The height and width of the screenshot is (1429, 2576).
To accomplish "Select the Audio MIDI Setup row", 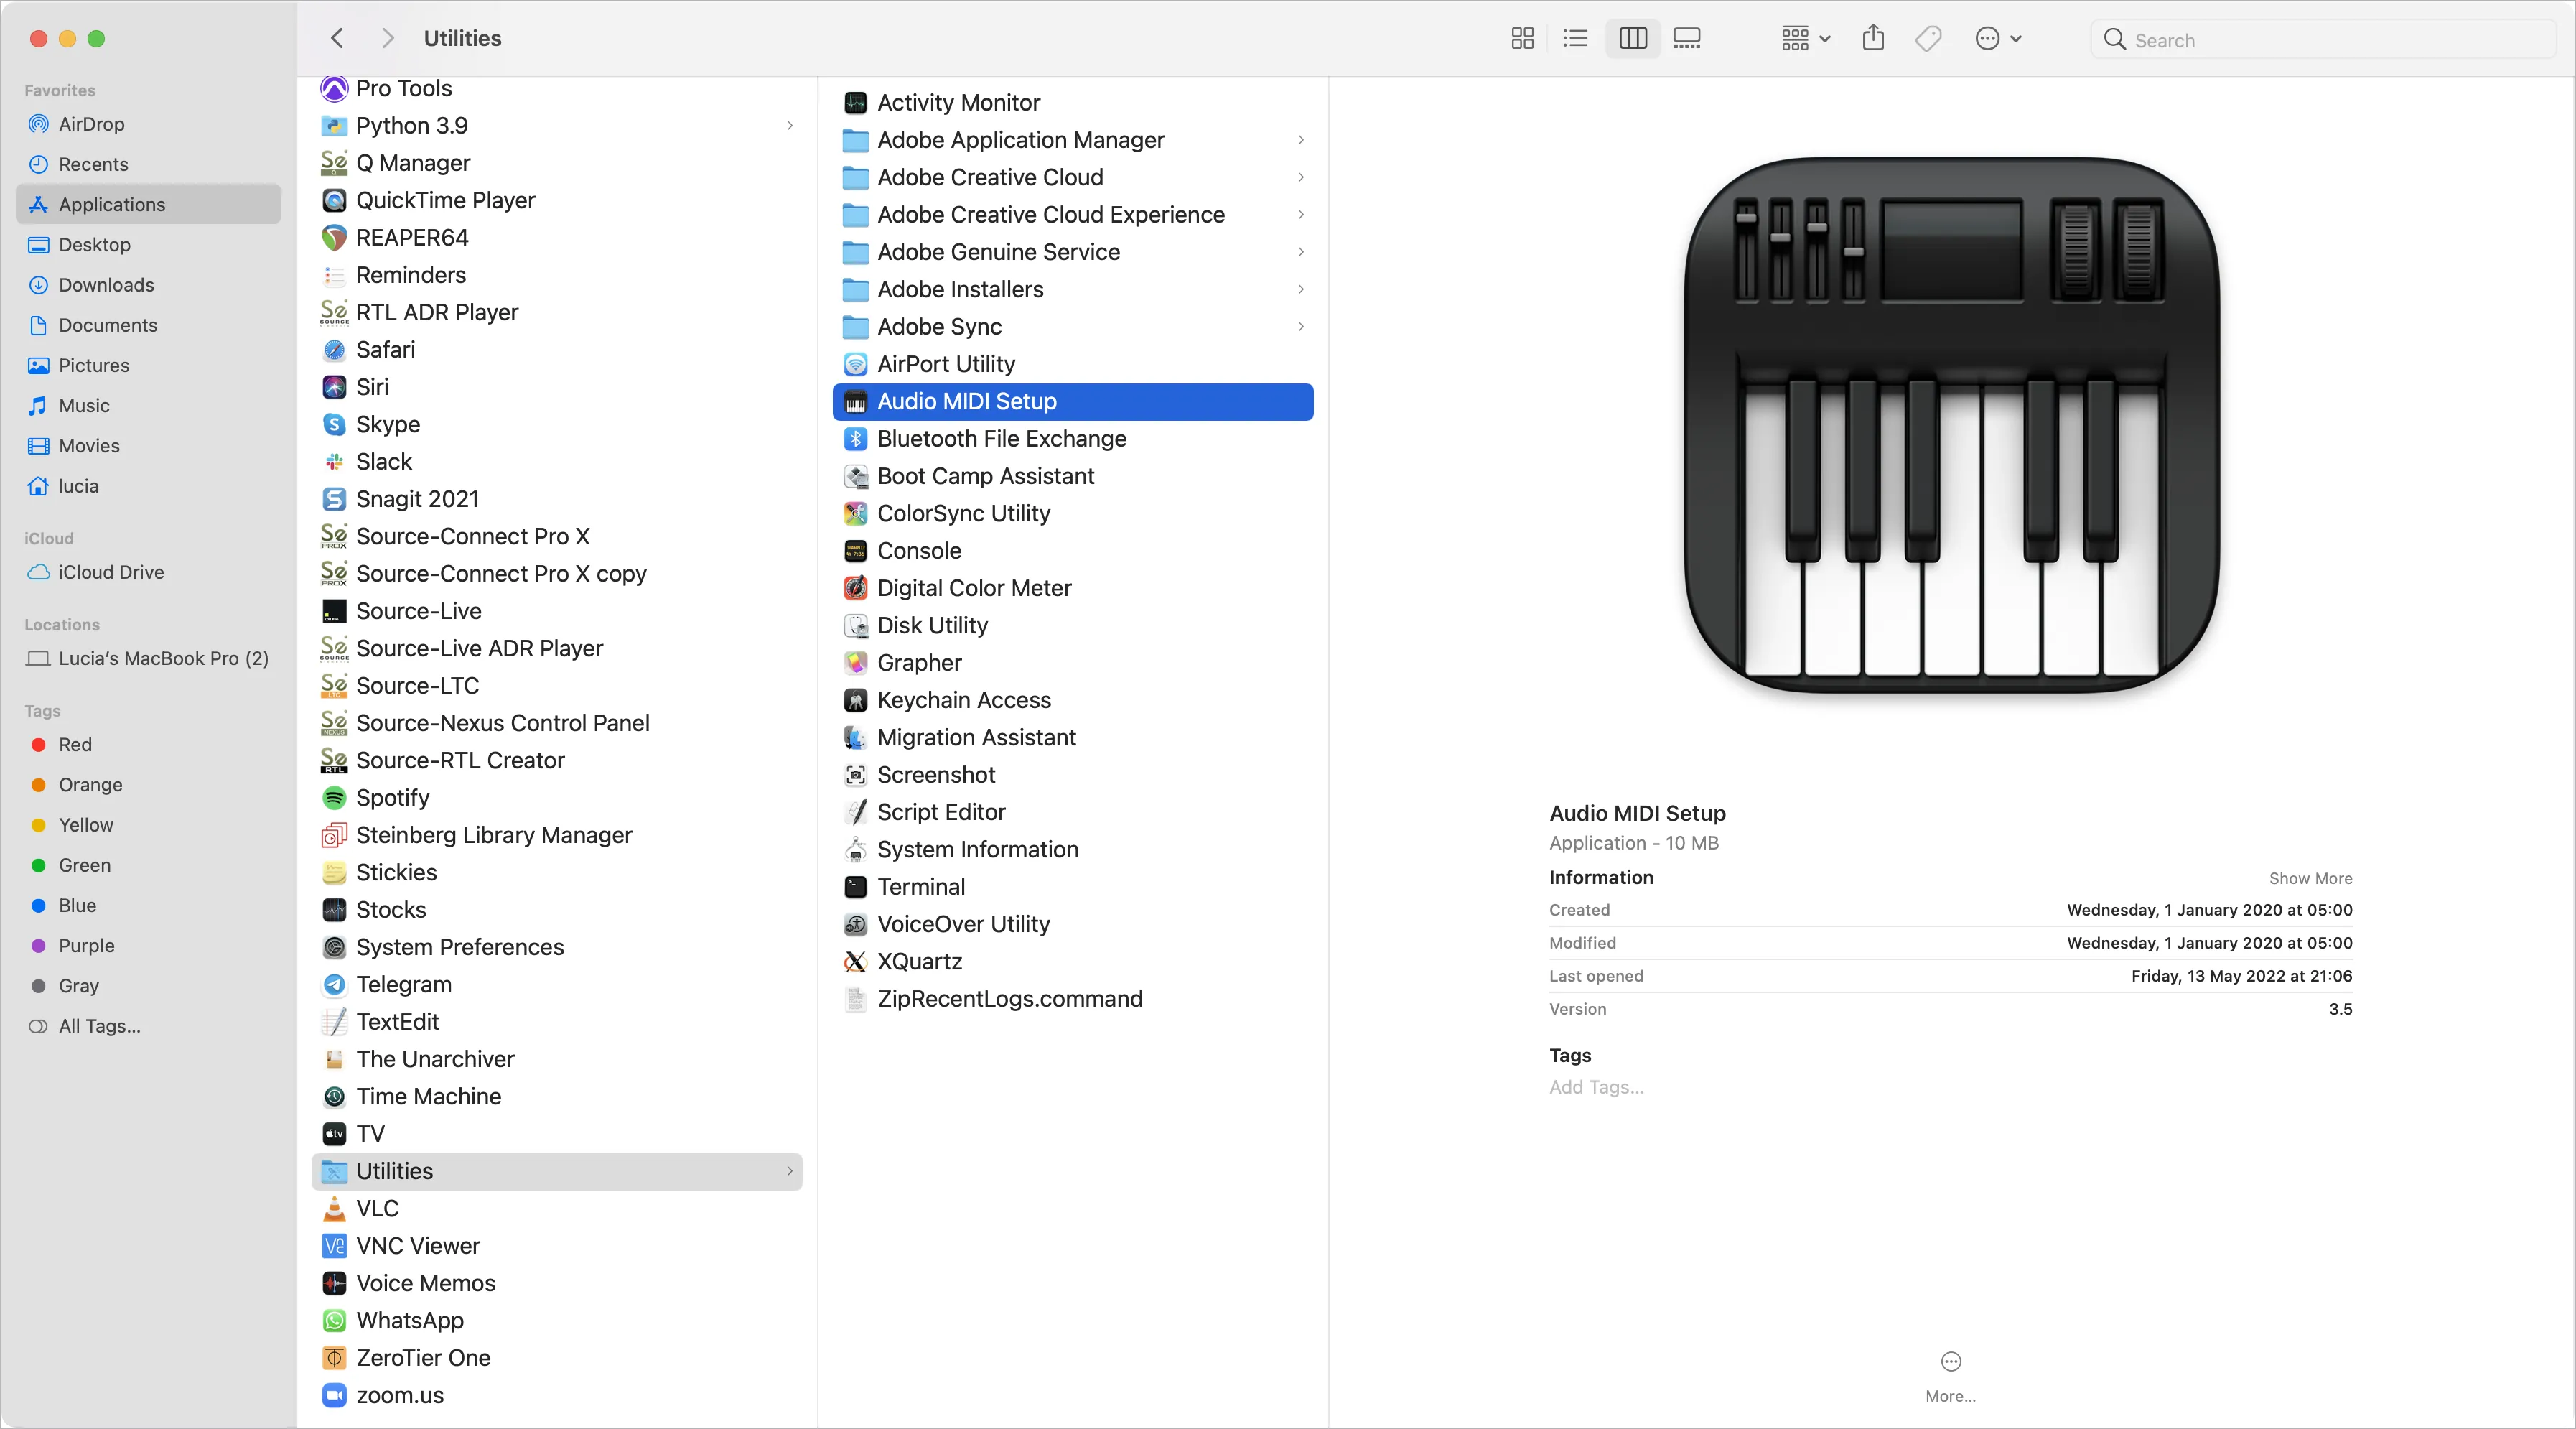I will (1073, 402).
